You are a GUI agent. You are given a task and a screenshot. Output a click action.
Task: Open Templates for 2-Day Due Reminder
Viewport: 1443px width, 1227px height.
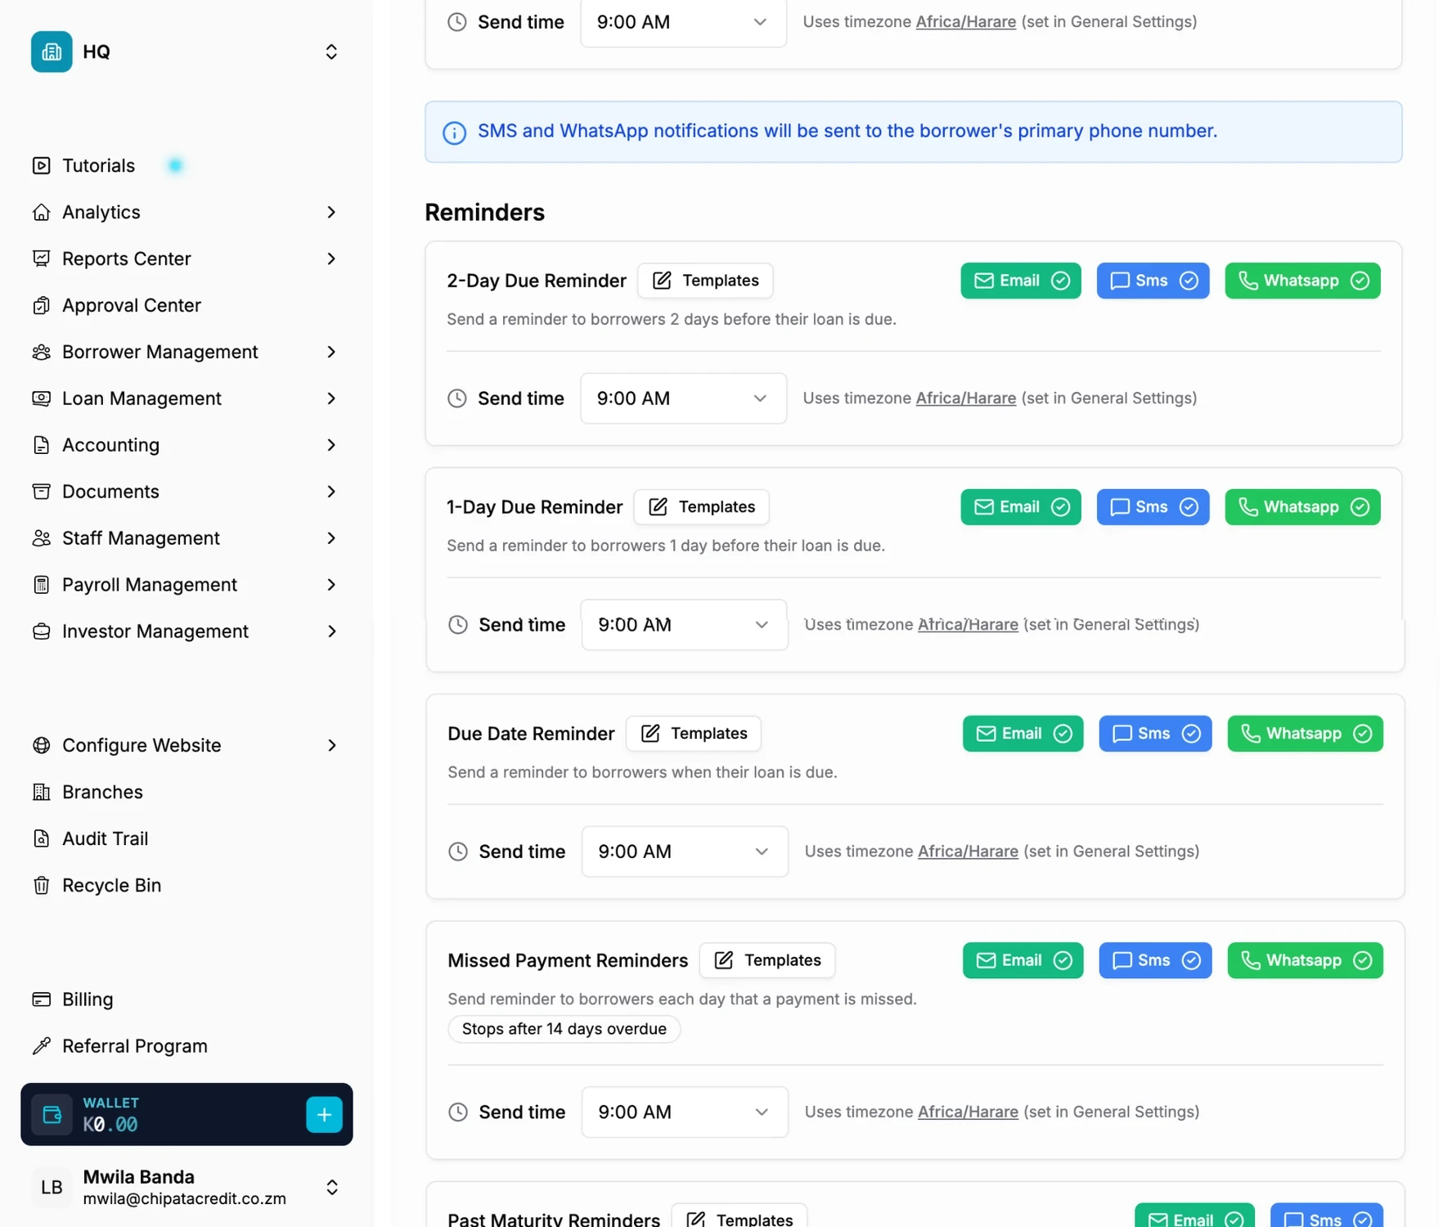pyautogui.click(x=705, y=281)
